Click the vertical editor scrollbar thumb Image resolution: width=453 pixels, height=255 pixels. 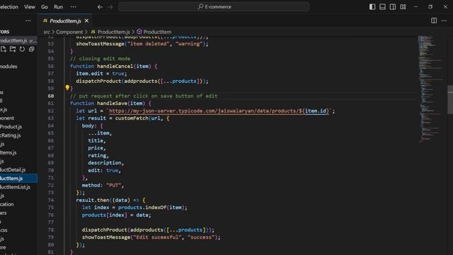click(x=450, y=99)
